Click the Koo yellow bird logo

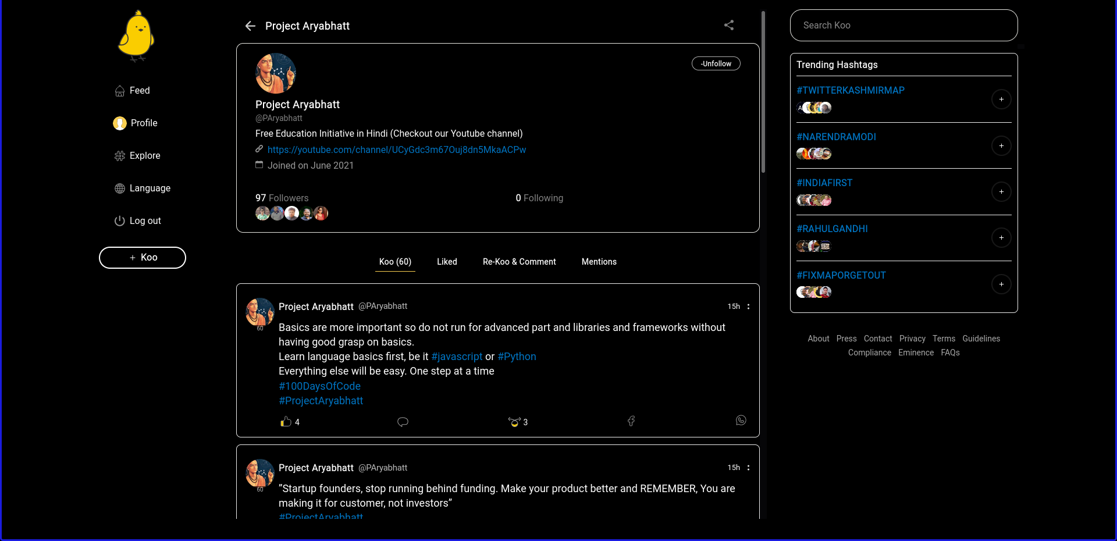point(136,36)
